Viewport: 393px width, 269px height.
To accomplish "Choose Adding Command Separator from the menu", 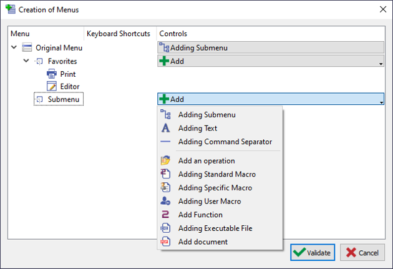I will point(225,142).
